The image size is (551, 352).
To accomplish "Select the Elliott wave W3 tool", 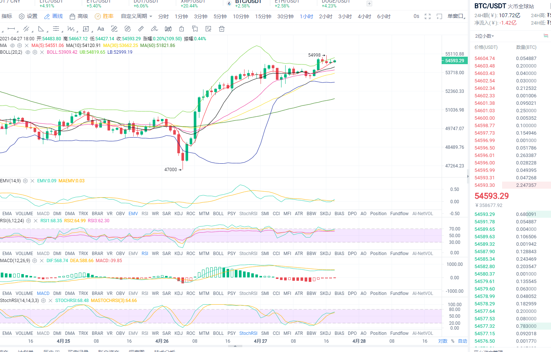I will pyautogui.click(x=71, y=29).
